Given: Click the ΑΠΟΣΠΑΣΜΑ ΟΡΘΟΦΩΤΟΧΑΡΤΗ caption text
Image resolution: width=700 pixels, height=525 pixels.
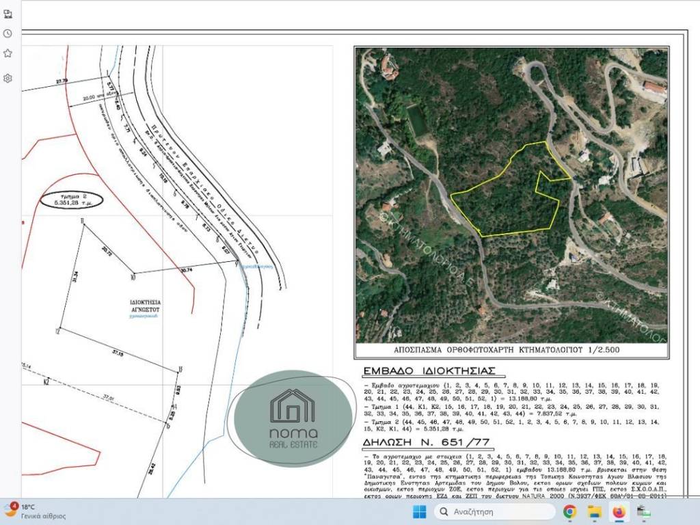Looking at the screenshot, I should 507,349.
